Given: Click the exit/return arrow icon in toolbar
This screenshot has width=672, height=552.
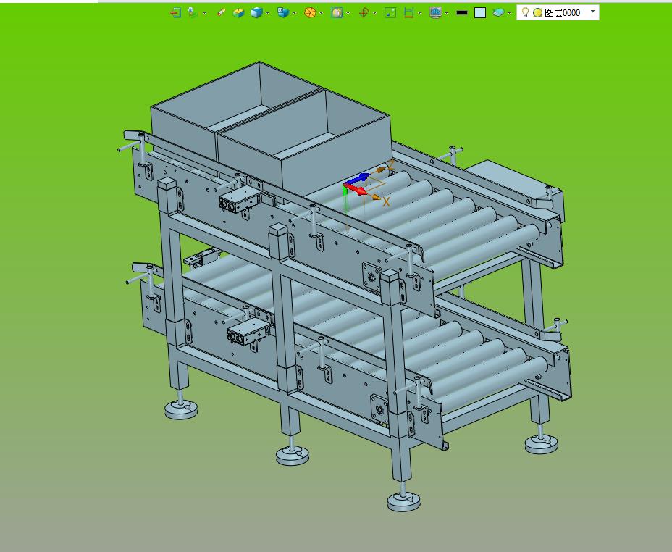Looking at the screenshot, I should click(175, 13).
